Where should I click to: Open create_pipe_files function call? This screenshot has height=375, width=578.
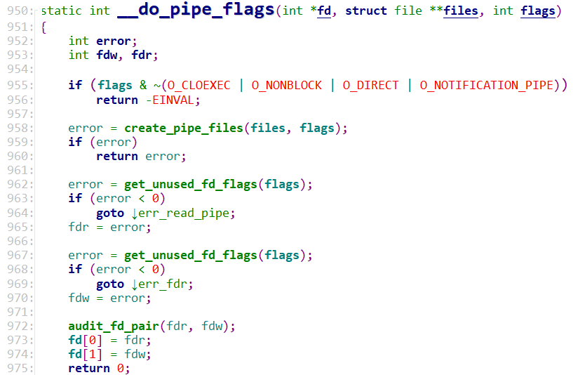click(x=184, y=128)
